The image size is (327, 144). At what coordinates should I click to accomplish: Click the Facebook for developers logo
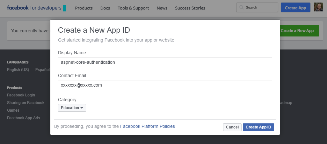tap(36, 8)
